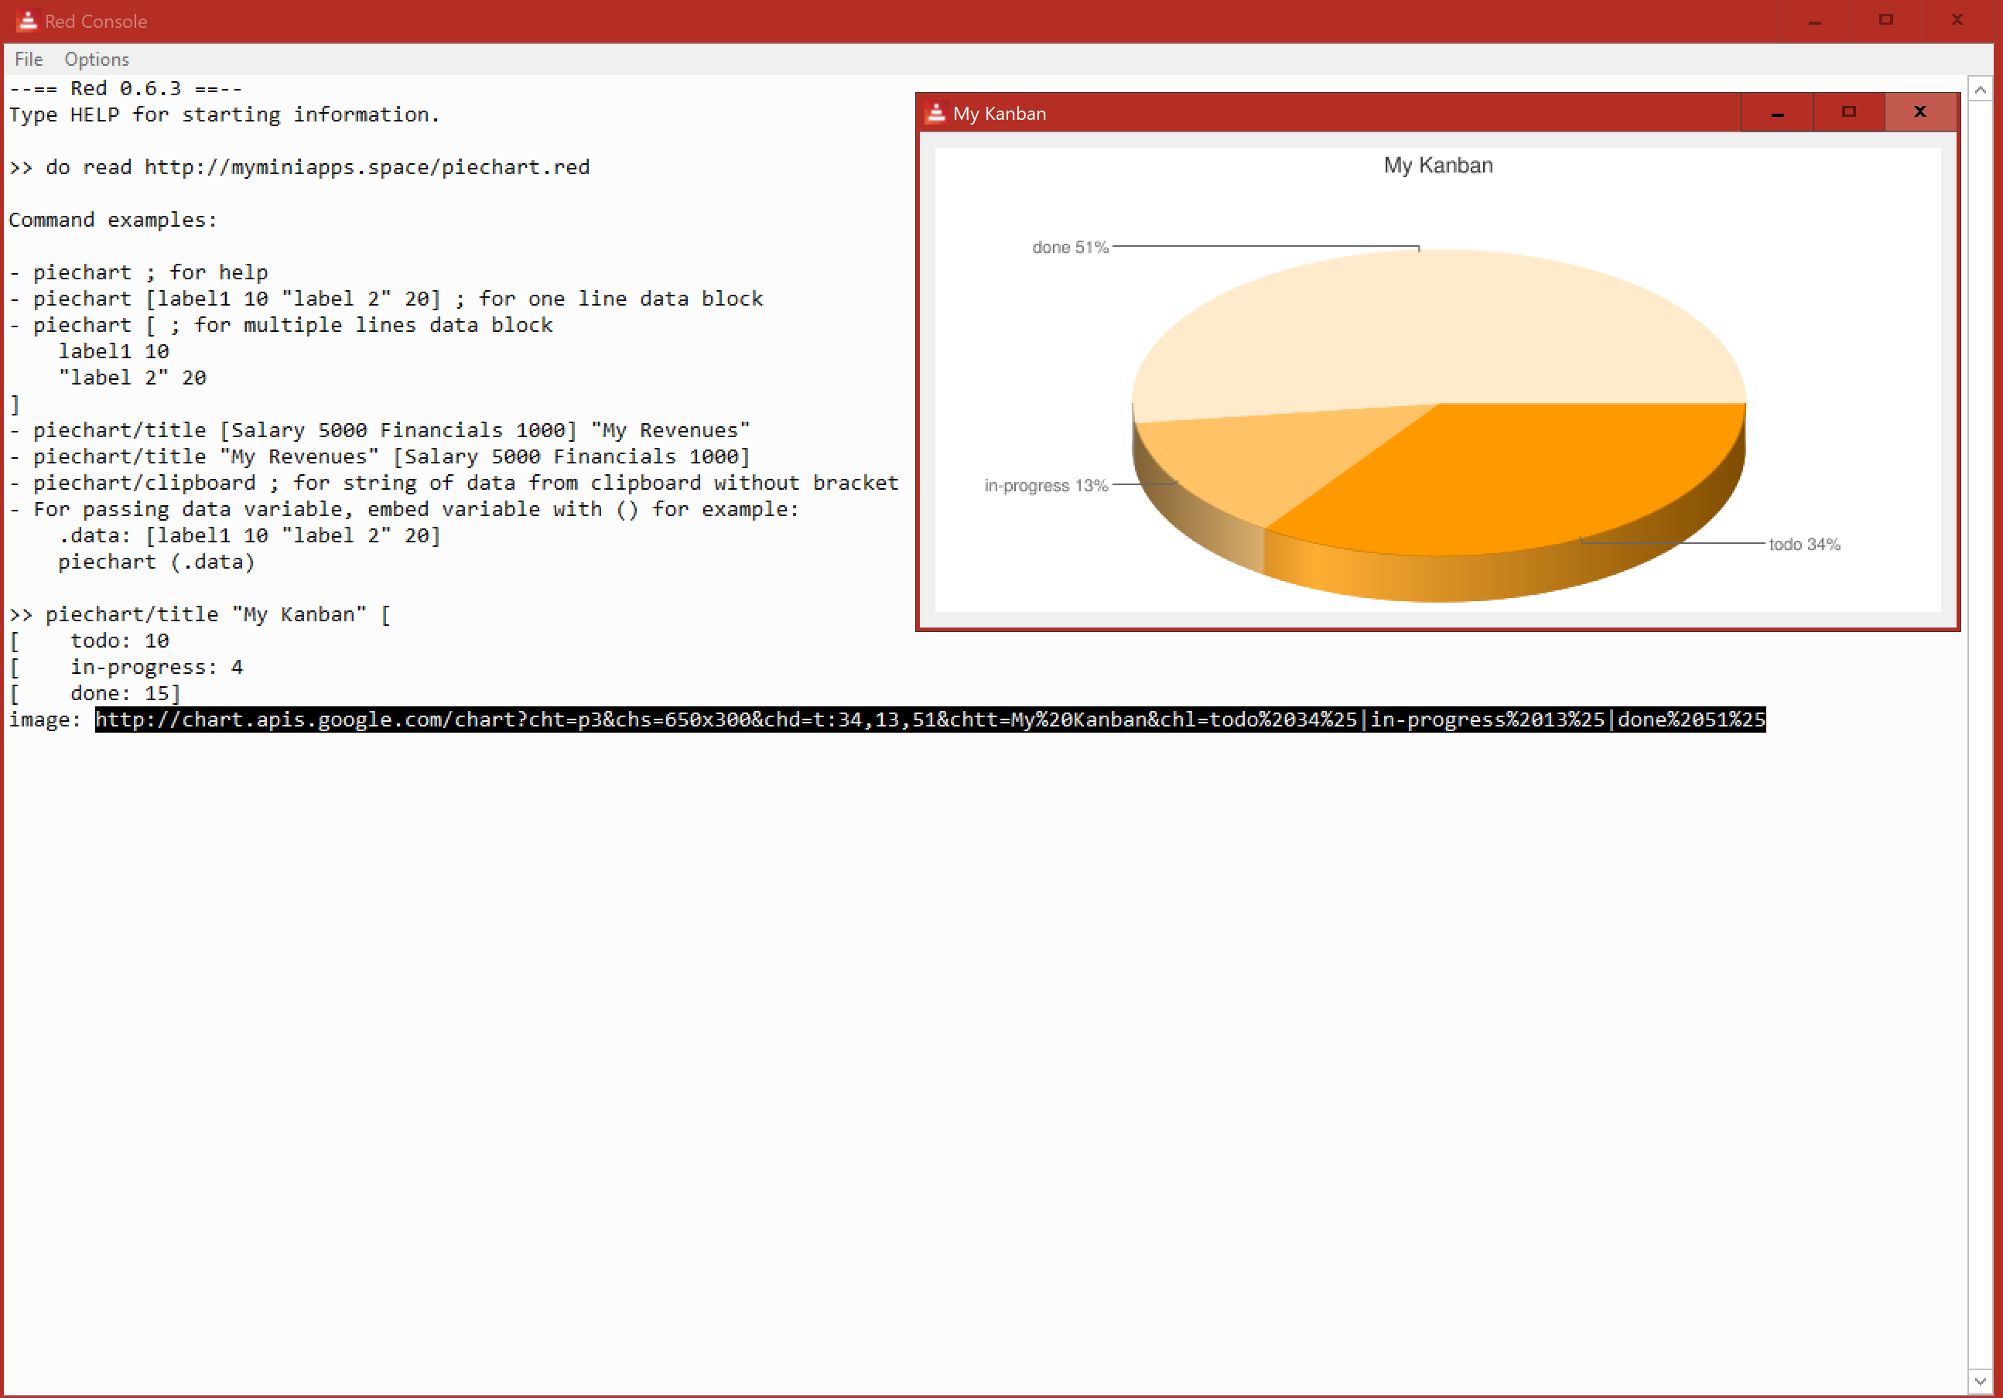Close the Red Console window
Screen dimensions: 2003x1398
pyautogui.click(x=1957, y=21)
